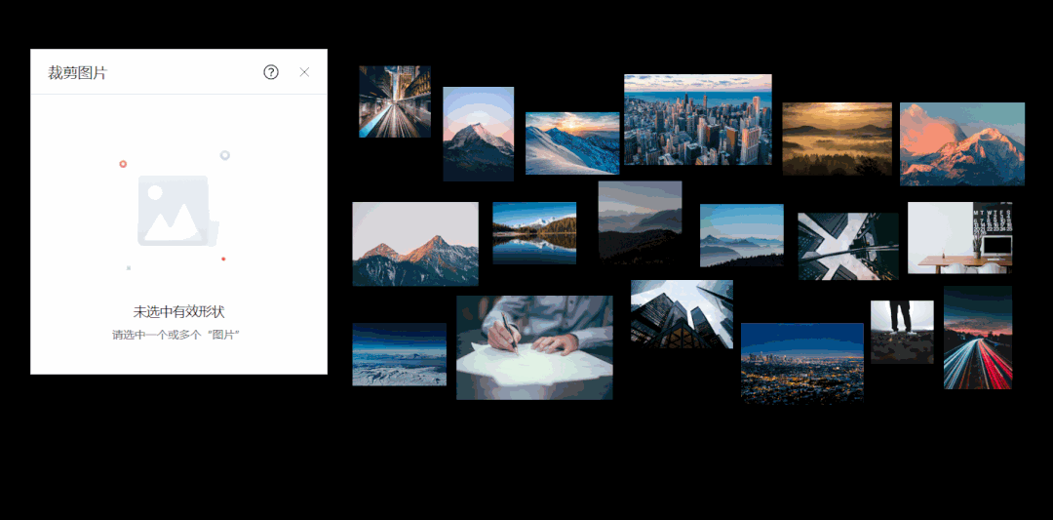1053x520 pixels.
Task: Select the lake reflection with trees photo
Action: click(x=534, y=233)
